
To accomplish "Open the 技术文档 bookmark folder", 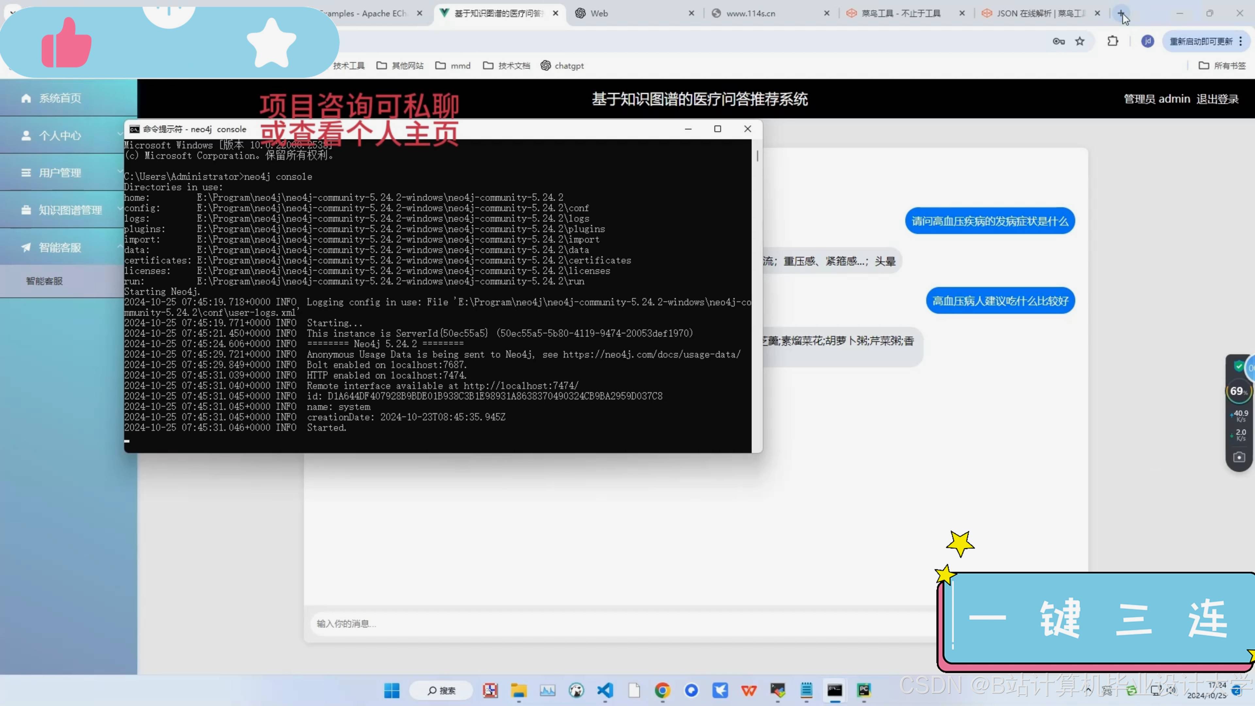I will 507,66.
